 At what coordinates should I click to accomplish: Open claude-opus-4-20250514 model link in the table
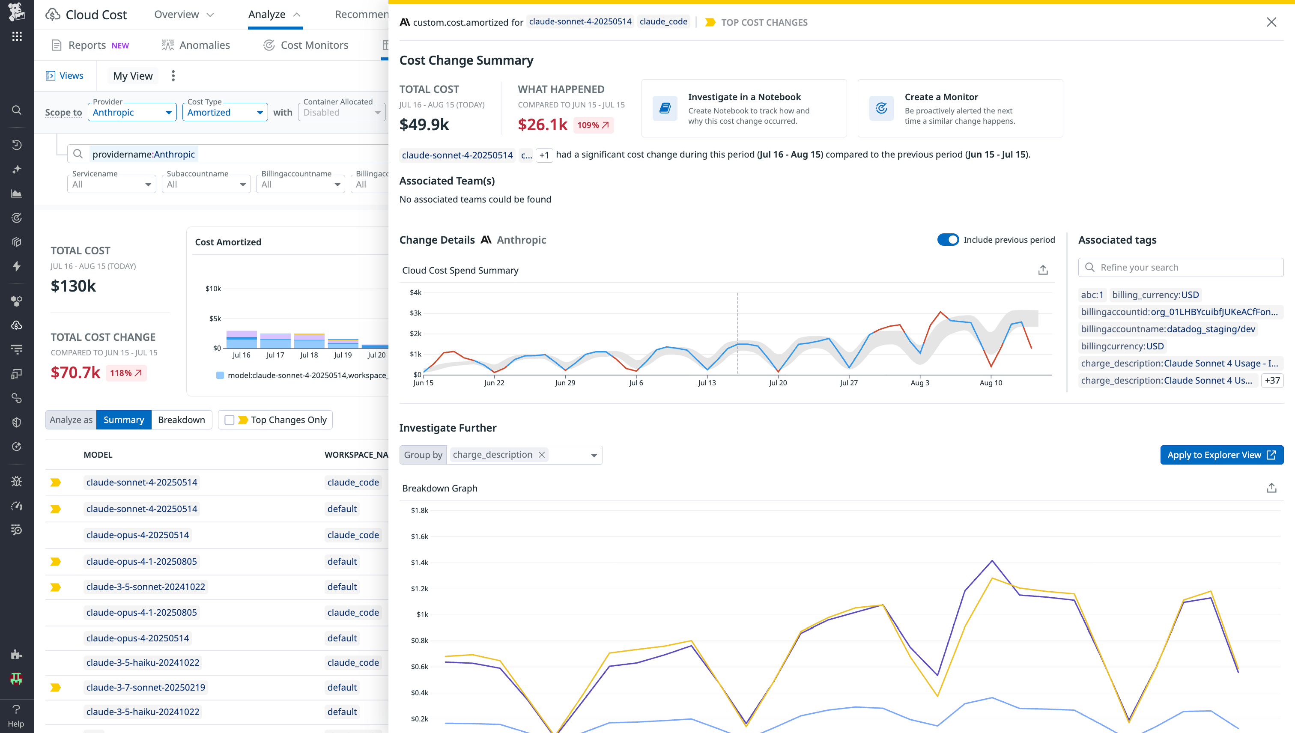[x=137, y=535]
